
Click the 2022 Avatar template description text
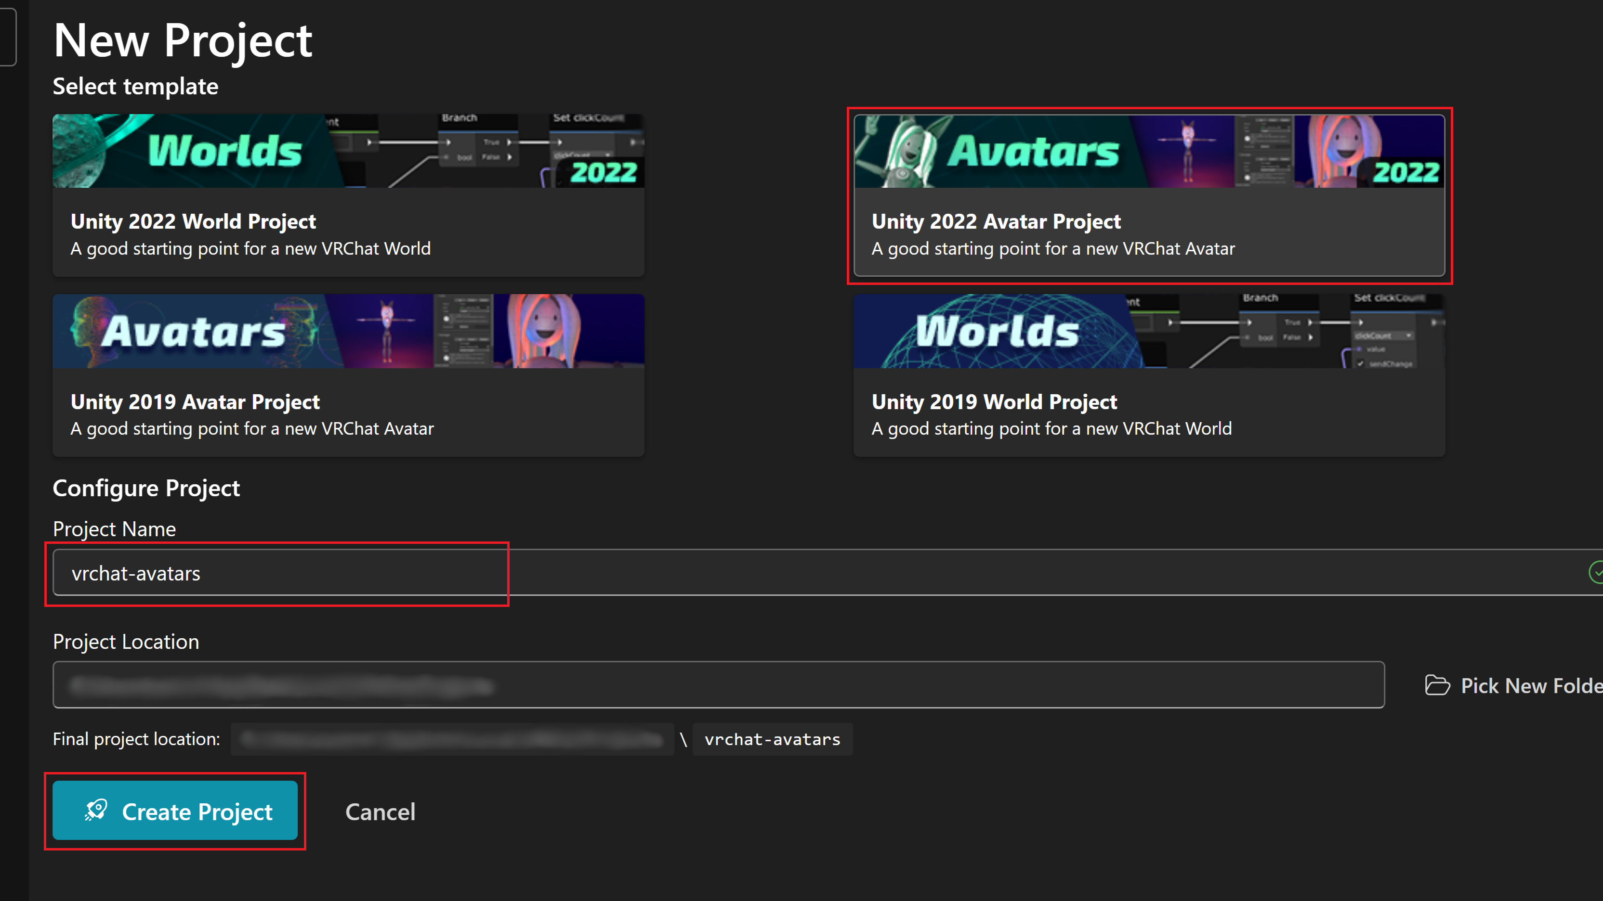(x=1053, y=249)
